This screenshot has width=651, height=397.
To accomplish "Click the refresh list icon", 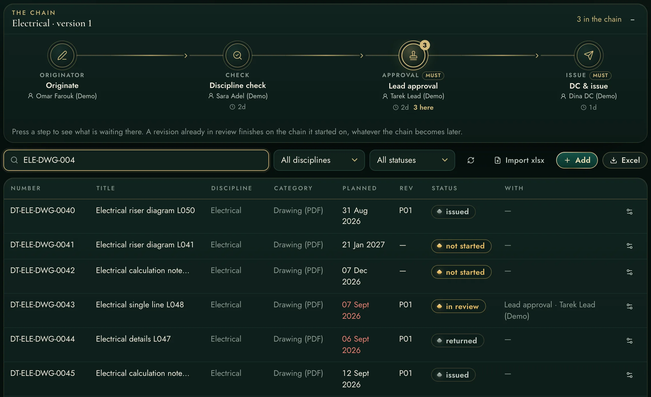I will (471, 160).
